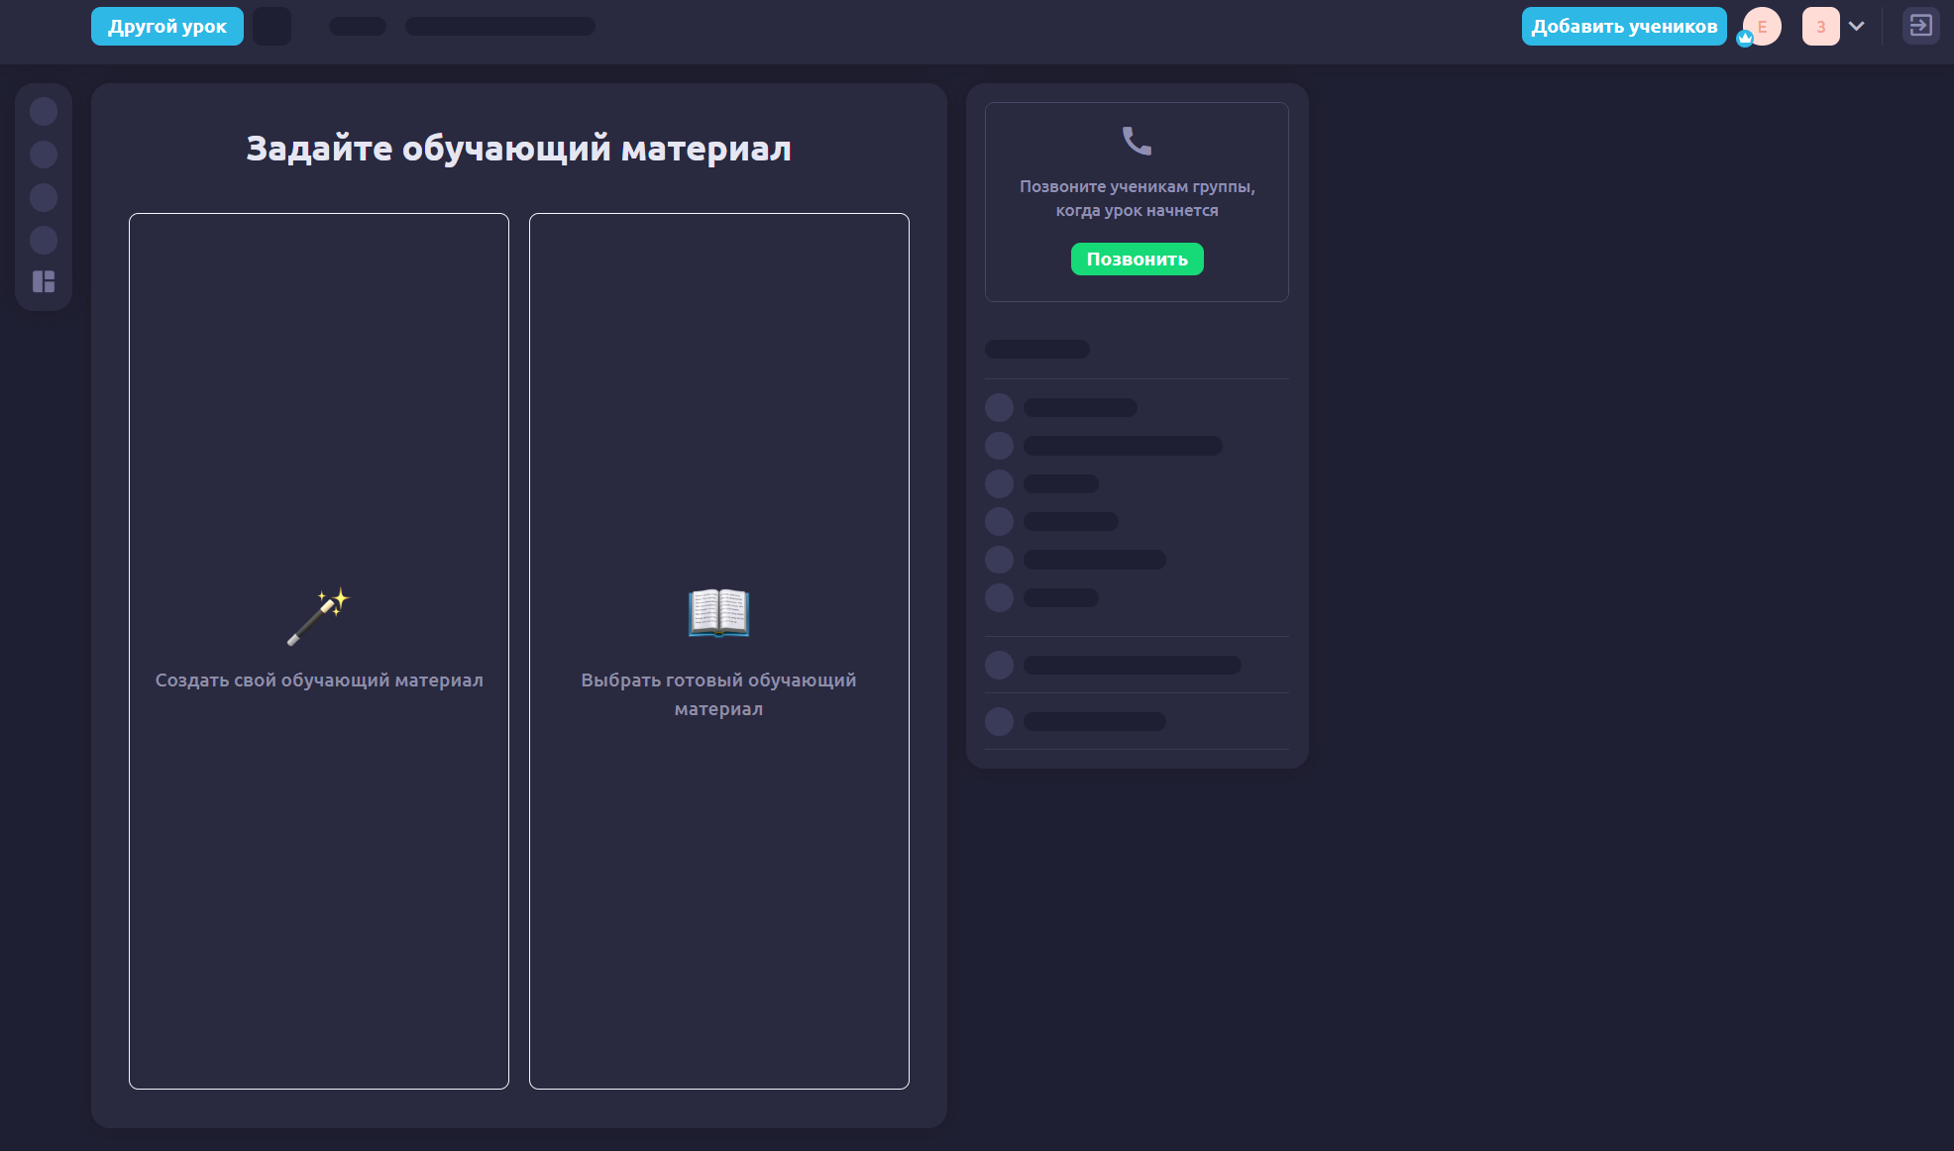Image resolution: width=1954 pixels, height=1151 pixels.
Task: Click the crown badge on avatar E
Action: 1745,39
